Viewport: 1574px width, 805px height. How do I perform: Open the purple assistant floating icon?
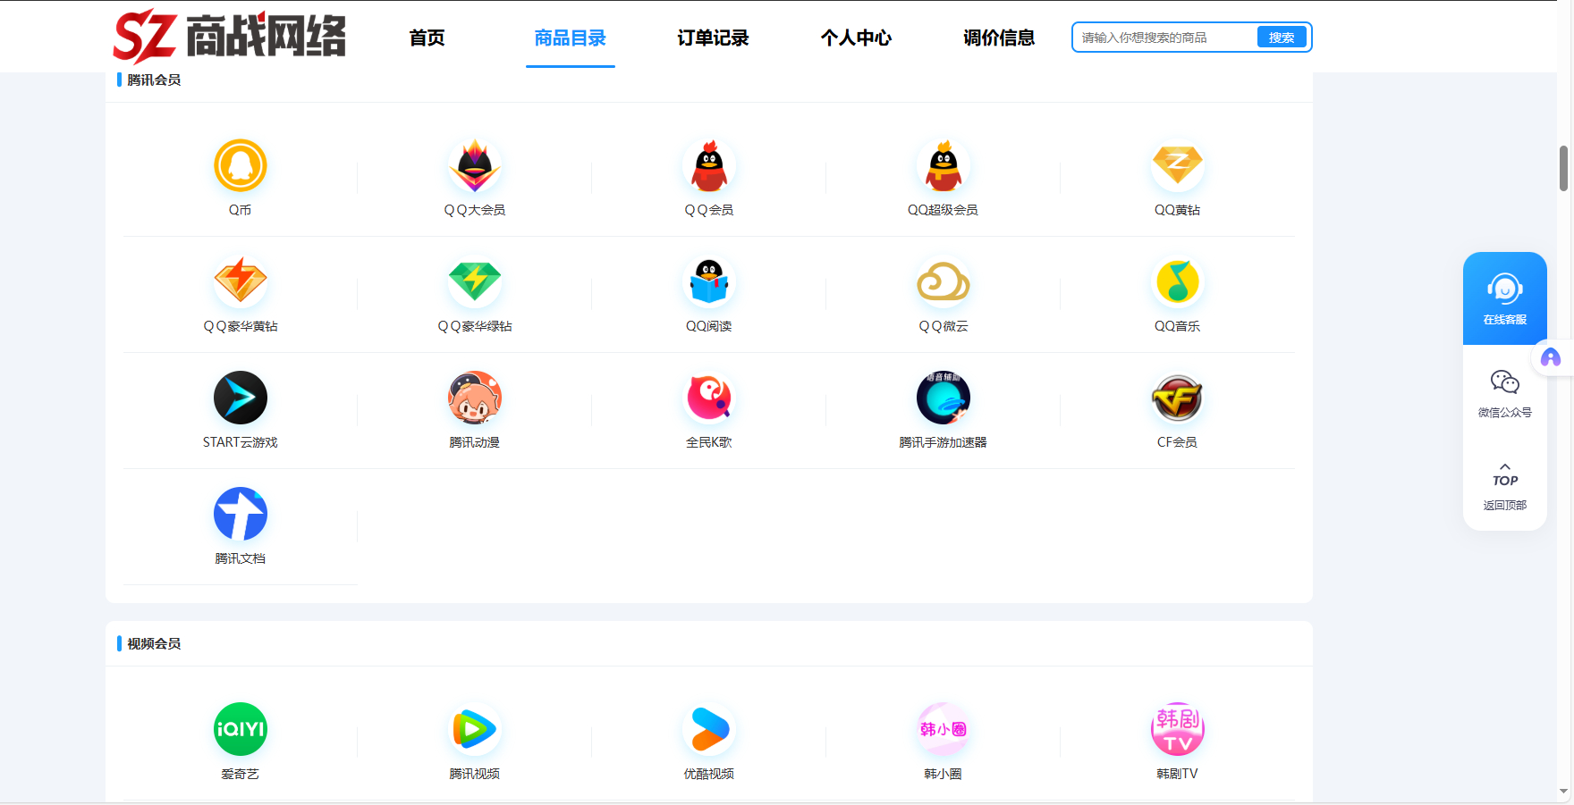click(1551, 357)
